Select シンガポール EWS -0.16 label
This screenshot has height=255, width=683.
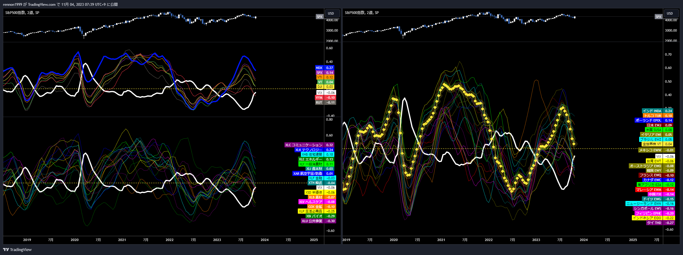pyautogui.click(x=654, y=208)
